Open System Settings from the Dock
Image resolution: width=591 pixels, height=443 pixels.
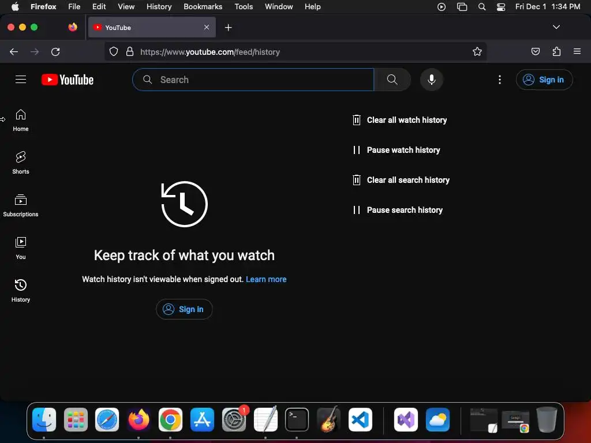[234, 420]
